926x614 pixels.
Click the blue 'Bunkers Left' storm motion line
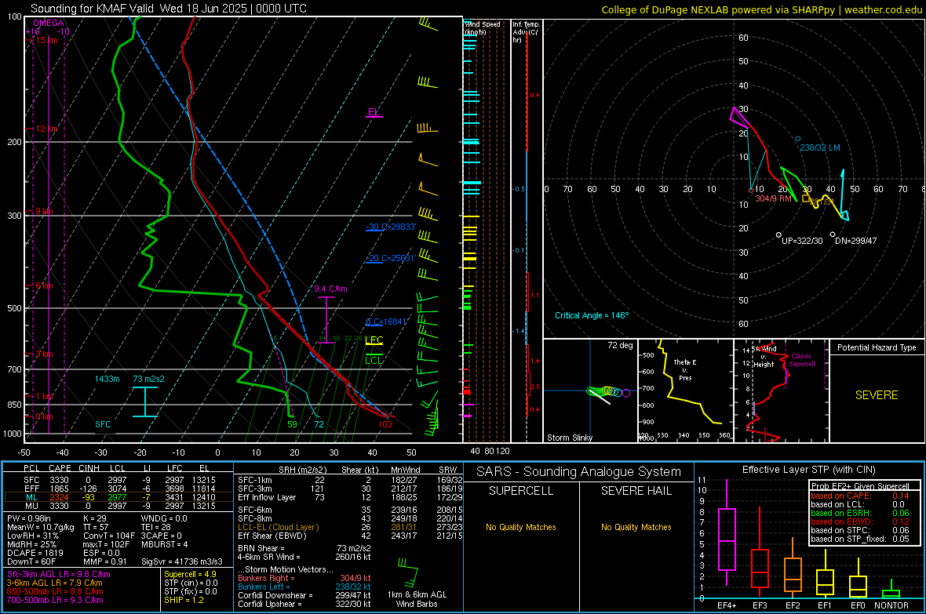[x=304, y=587]
